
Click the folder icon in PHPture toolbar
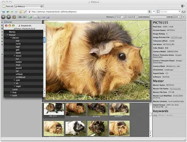point(14,17)
